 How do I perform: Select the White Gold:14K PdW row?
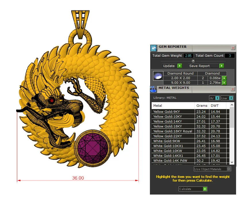190,161
